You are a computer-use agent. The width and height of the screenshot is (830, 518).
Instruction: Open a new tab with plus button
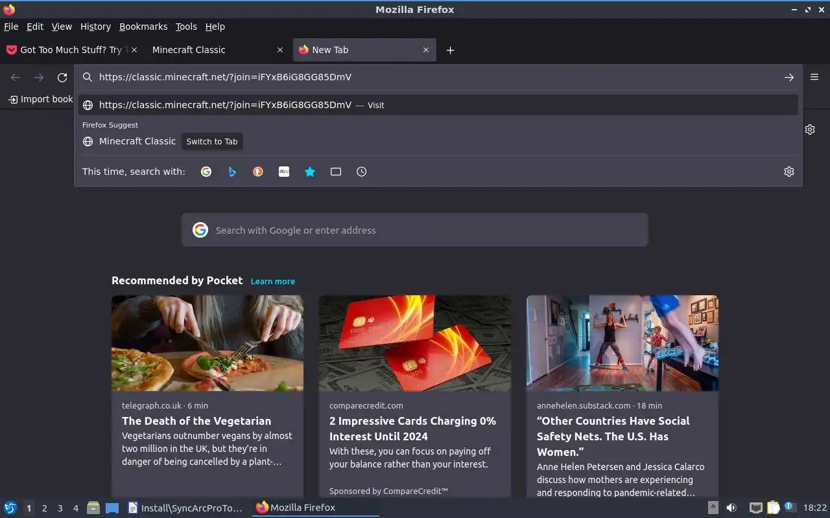450,51
